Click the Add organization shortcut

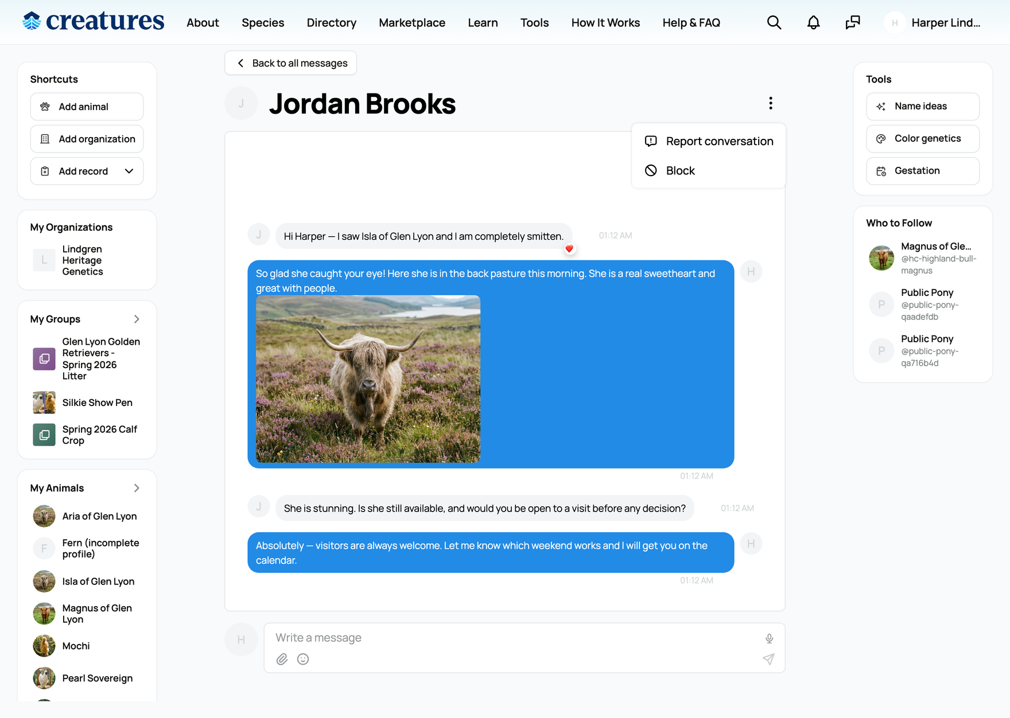pyautogui.click(x=87, y=139)
